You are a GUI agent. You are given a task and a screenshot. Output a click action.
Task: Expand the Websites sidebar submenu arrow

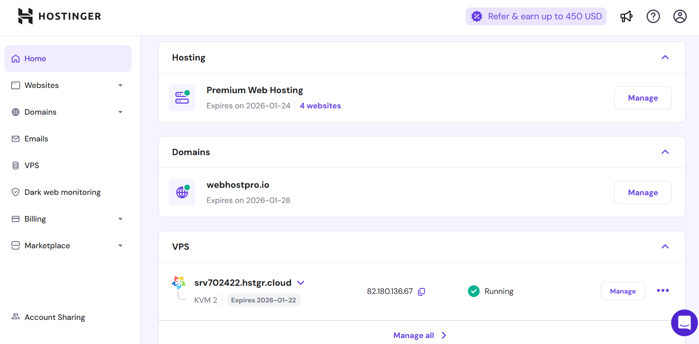120,85
